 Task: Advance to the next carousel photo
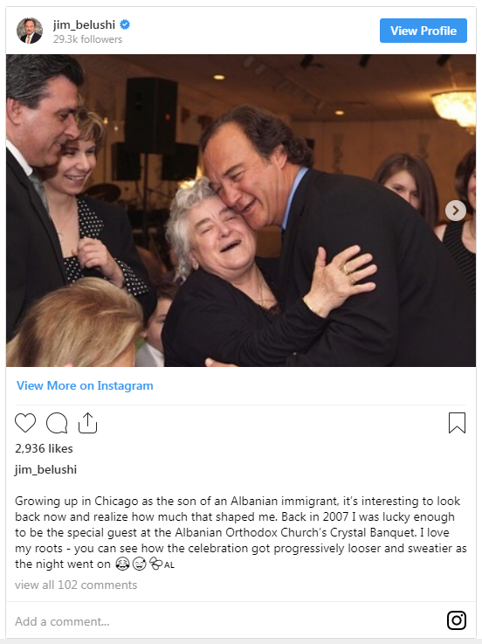[x=455, y=211]
